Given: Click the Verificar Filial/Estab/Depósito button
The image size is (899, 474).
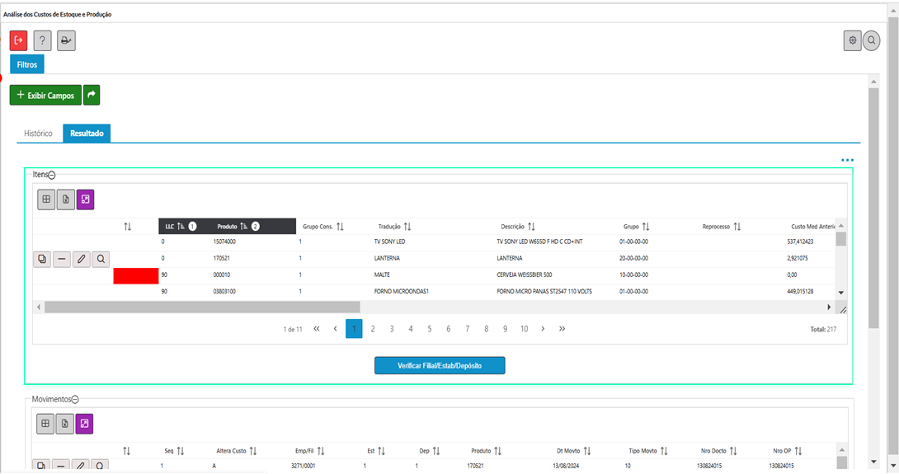Looking at the screenshot, I should [439, 365].
